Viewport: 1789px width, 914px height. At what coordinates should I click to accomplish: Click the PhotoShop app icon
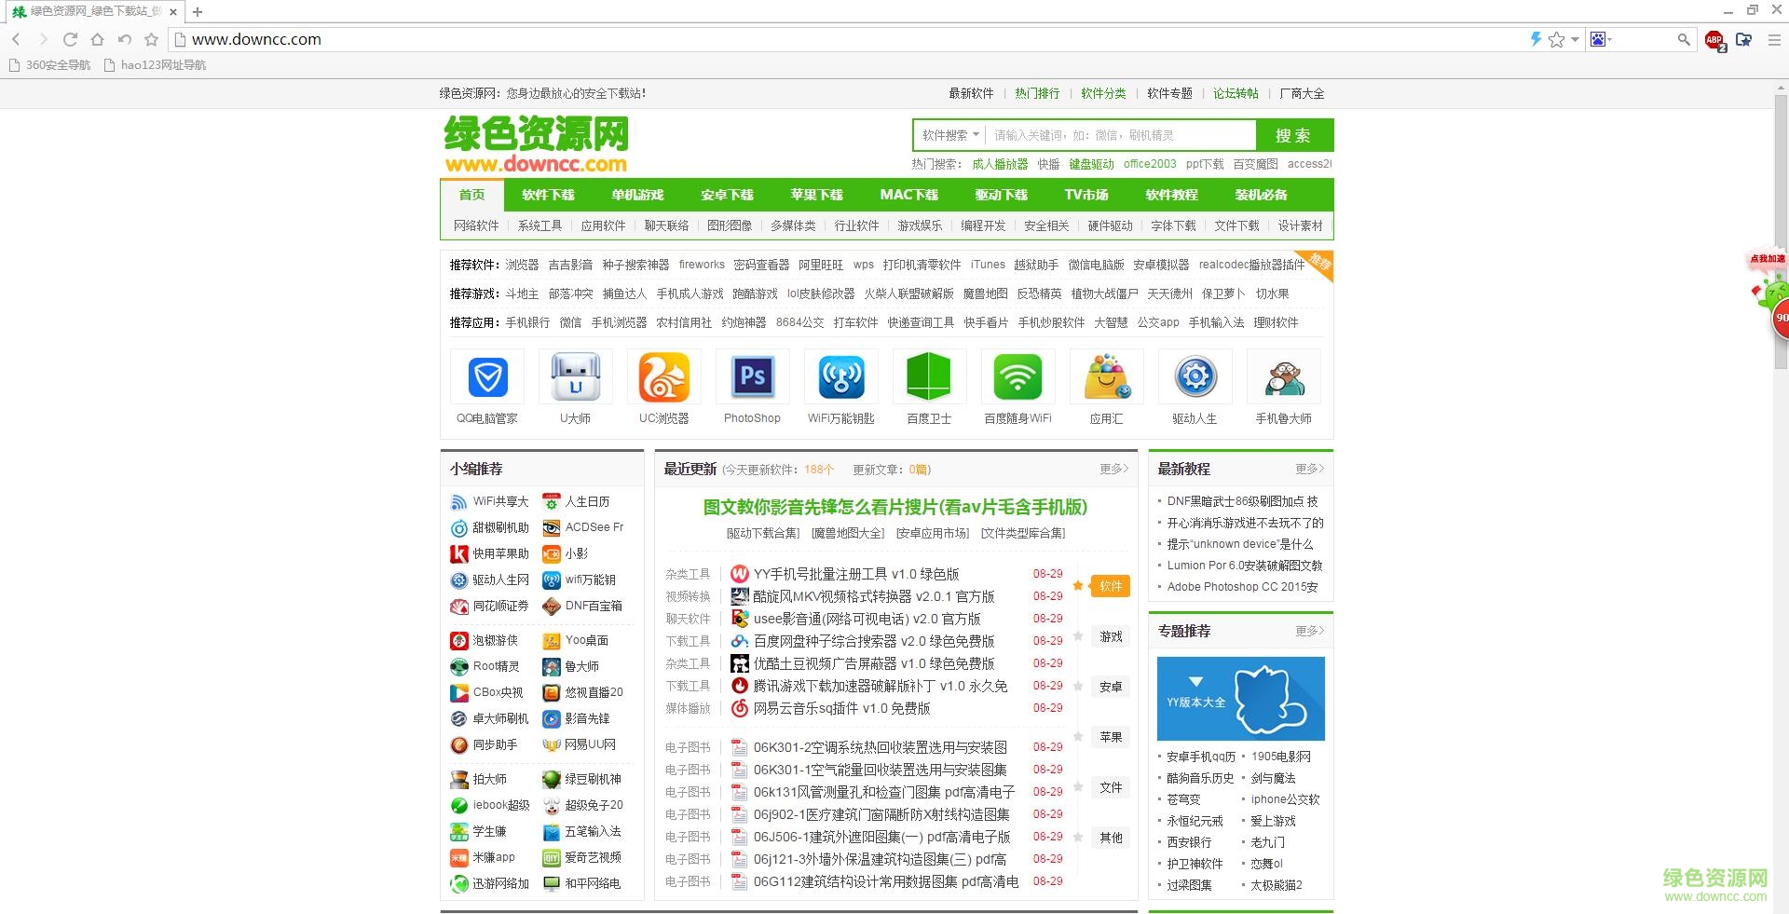[752, 377]
